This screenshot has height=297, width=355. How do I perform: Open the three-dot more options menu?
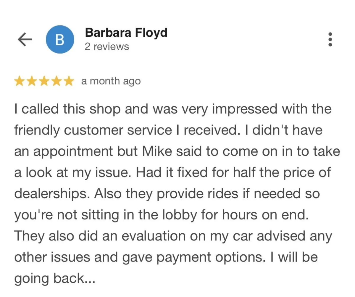coord(330,39)
